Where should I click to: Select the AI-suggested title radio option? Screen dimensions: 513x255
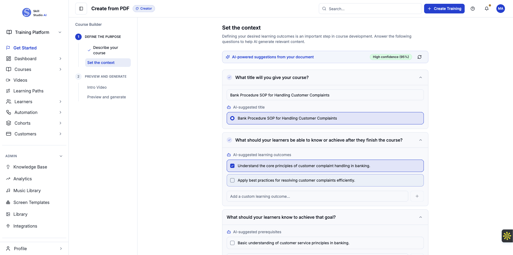point(232,118)
